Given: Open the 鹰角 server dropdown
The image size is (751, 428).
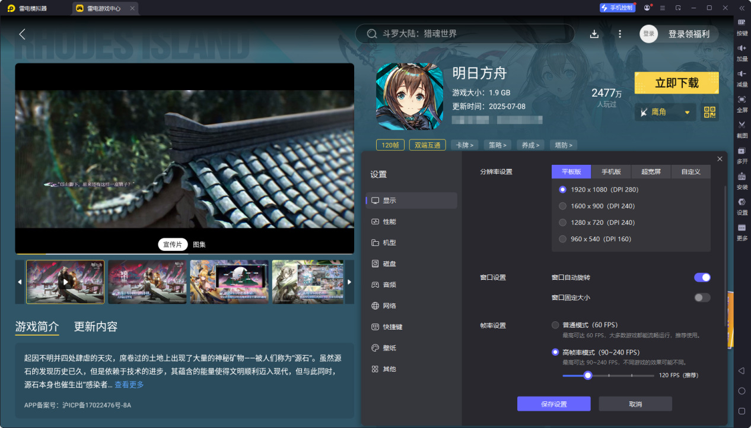Looking at the screenshot, I should [x=664, y=111].
